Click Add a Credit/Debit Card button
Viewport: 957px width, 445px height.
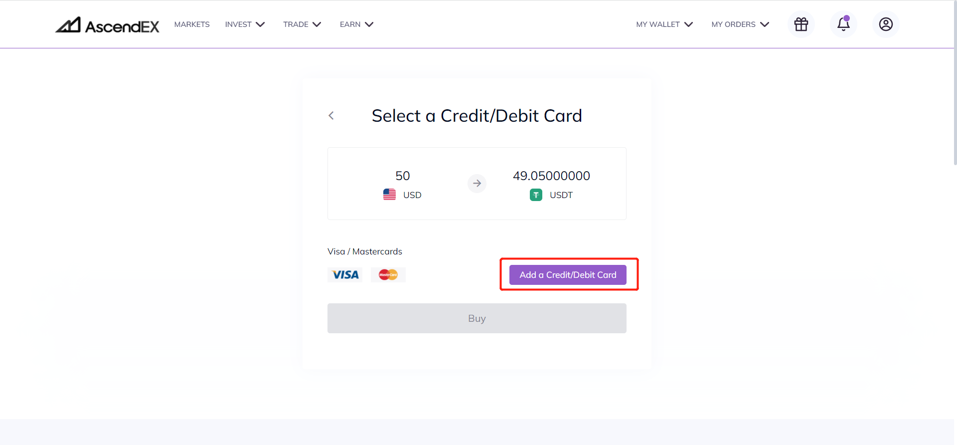pyautogui.click(x=568, y=275)
